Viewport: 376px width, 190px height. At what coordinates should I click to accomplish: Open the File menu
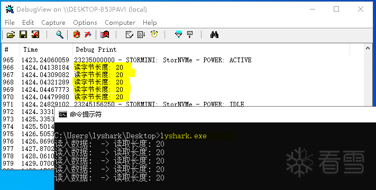click(x=10, y=23)
